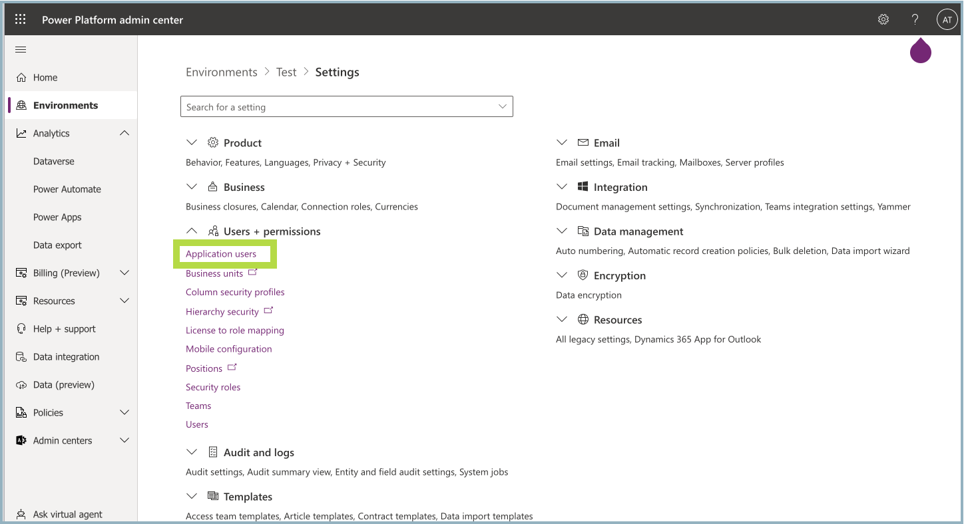
Task: Click external link icon beside Hierarchy security
Action: click(x=268, y=310)
